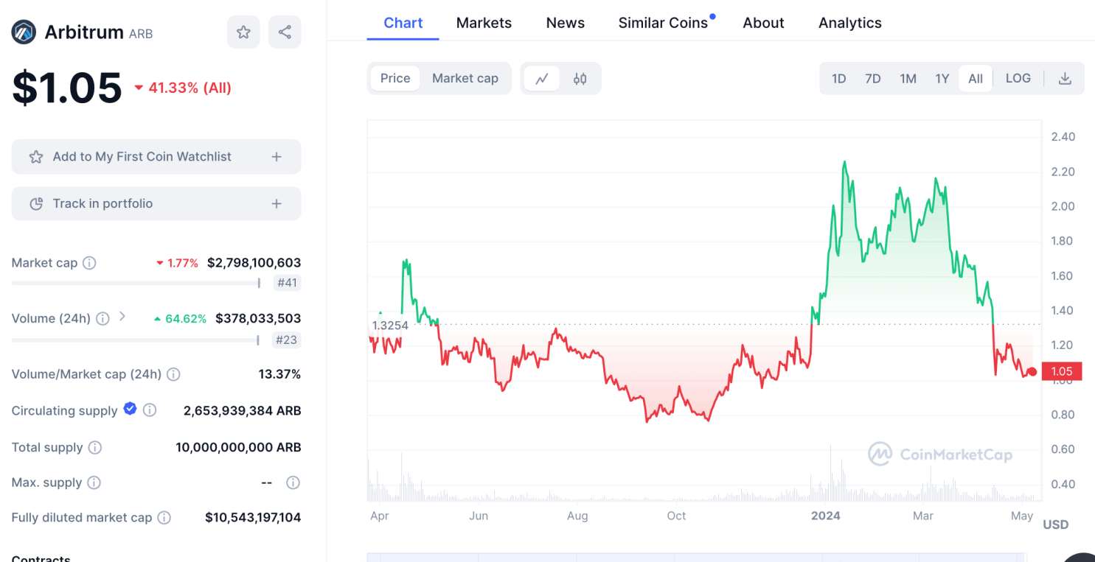Click the market cap rank slider bar
The height and width of the screenshot is (562, 1095).
[136, 283]
